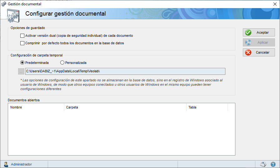Screen dimensions: 280x168
Task: Sort by the Tabla column header
Action: tap(207, 107)
